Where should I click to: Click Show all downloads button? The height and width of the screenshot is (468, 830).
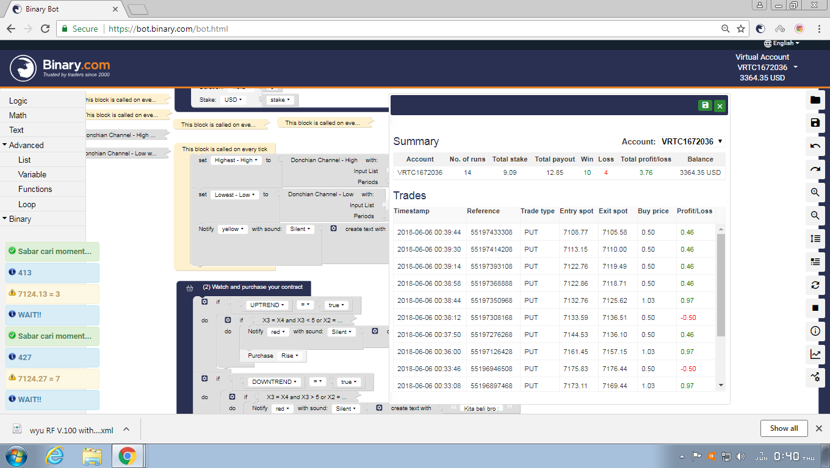point(784,428)
